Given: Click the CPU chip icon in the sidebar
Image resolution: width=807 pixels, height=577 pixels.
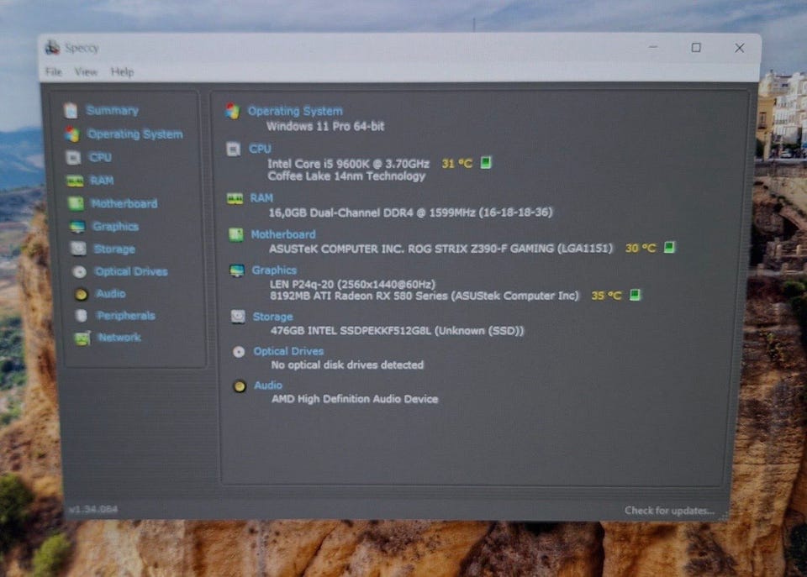Looking at the screenshot, I should tap(73, 157).
